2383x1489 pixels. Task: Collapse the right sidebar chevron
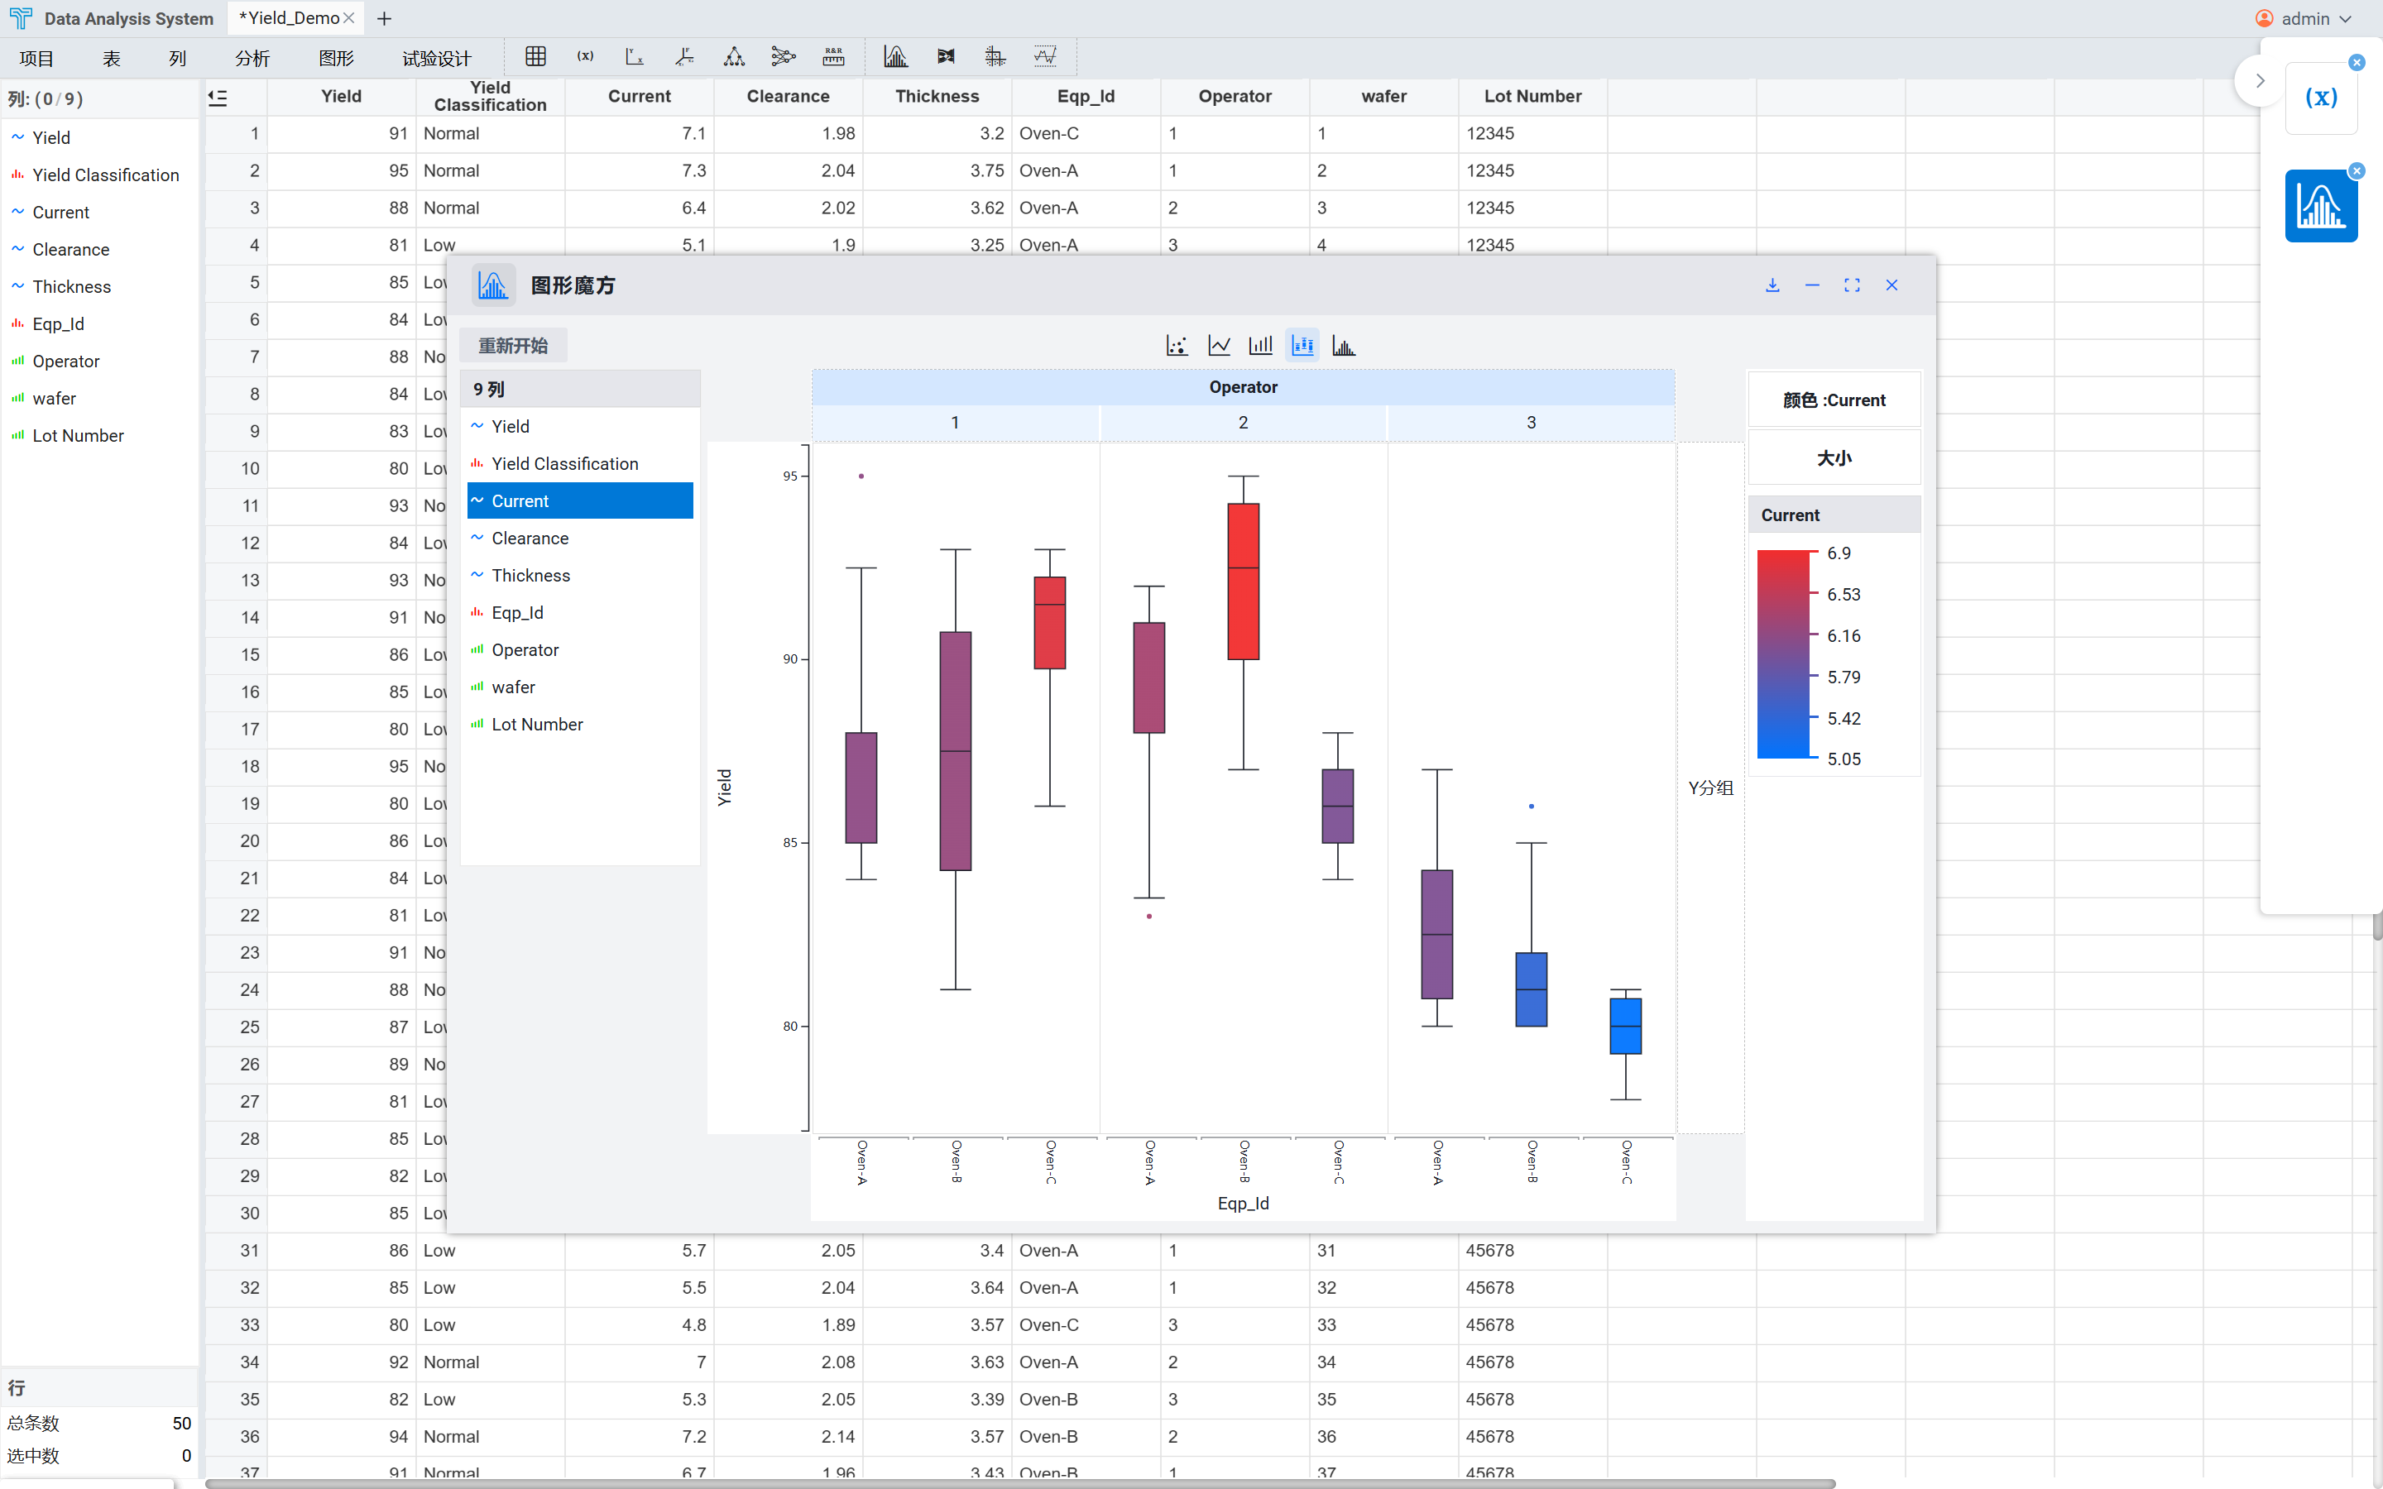(x=2260, y=81)
